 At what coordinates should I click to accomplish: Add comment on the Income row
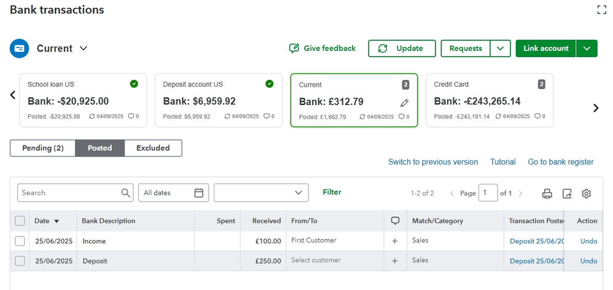click(x=394, y=241)
